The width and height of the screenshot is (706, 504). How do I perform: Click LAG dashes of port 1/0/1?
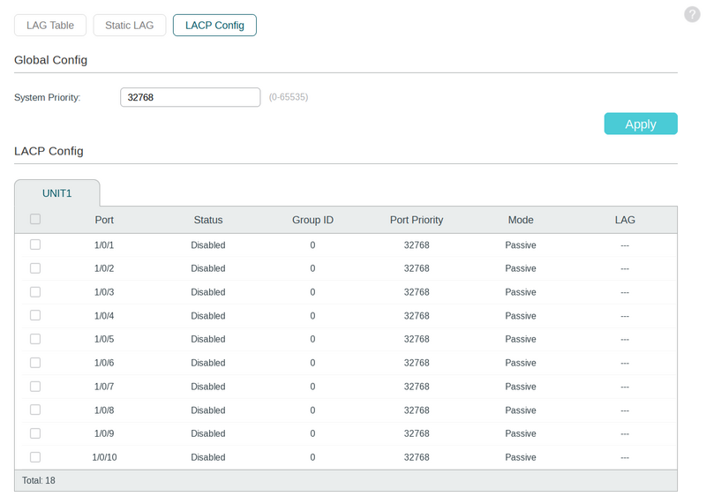(x=625, y=245)
